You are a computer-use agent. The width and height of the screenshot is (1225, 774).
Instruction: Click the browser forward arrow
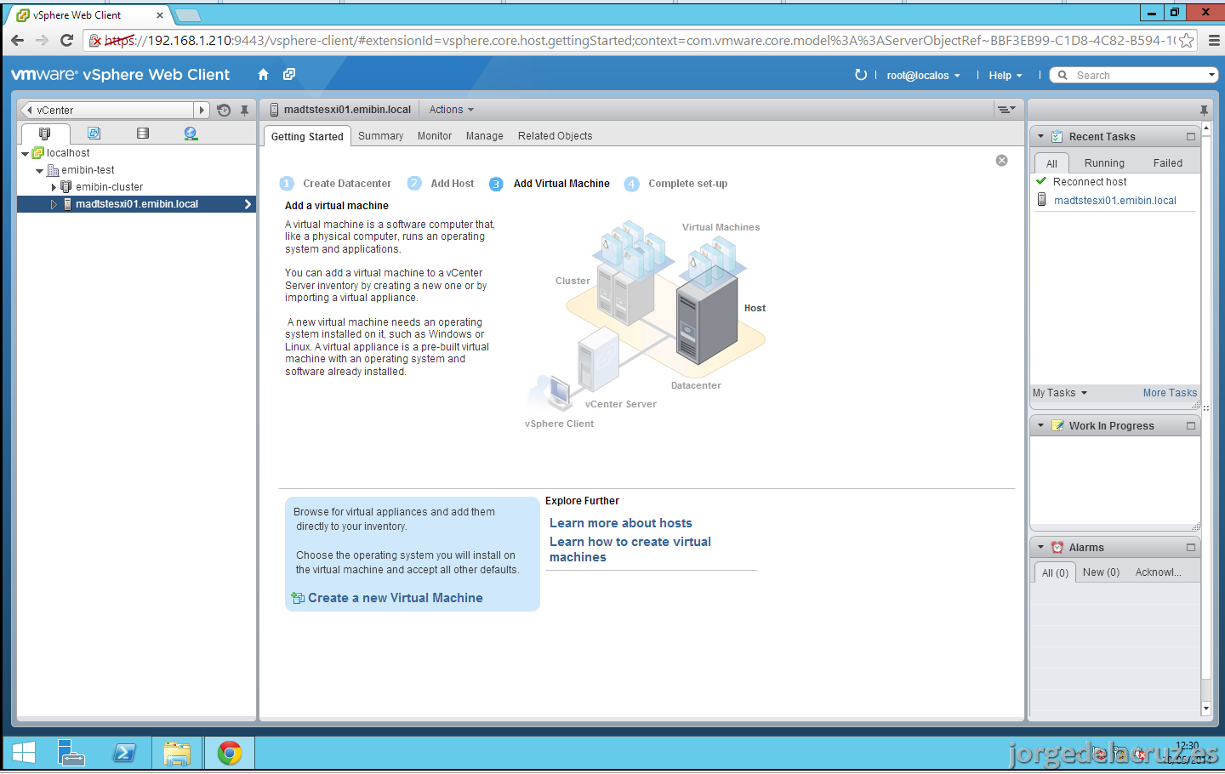[43, 40]
